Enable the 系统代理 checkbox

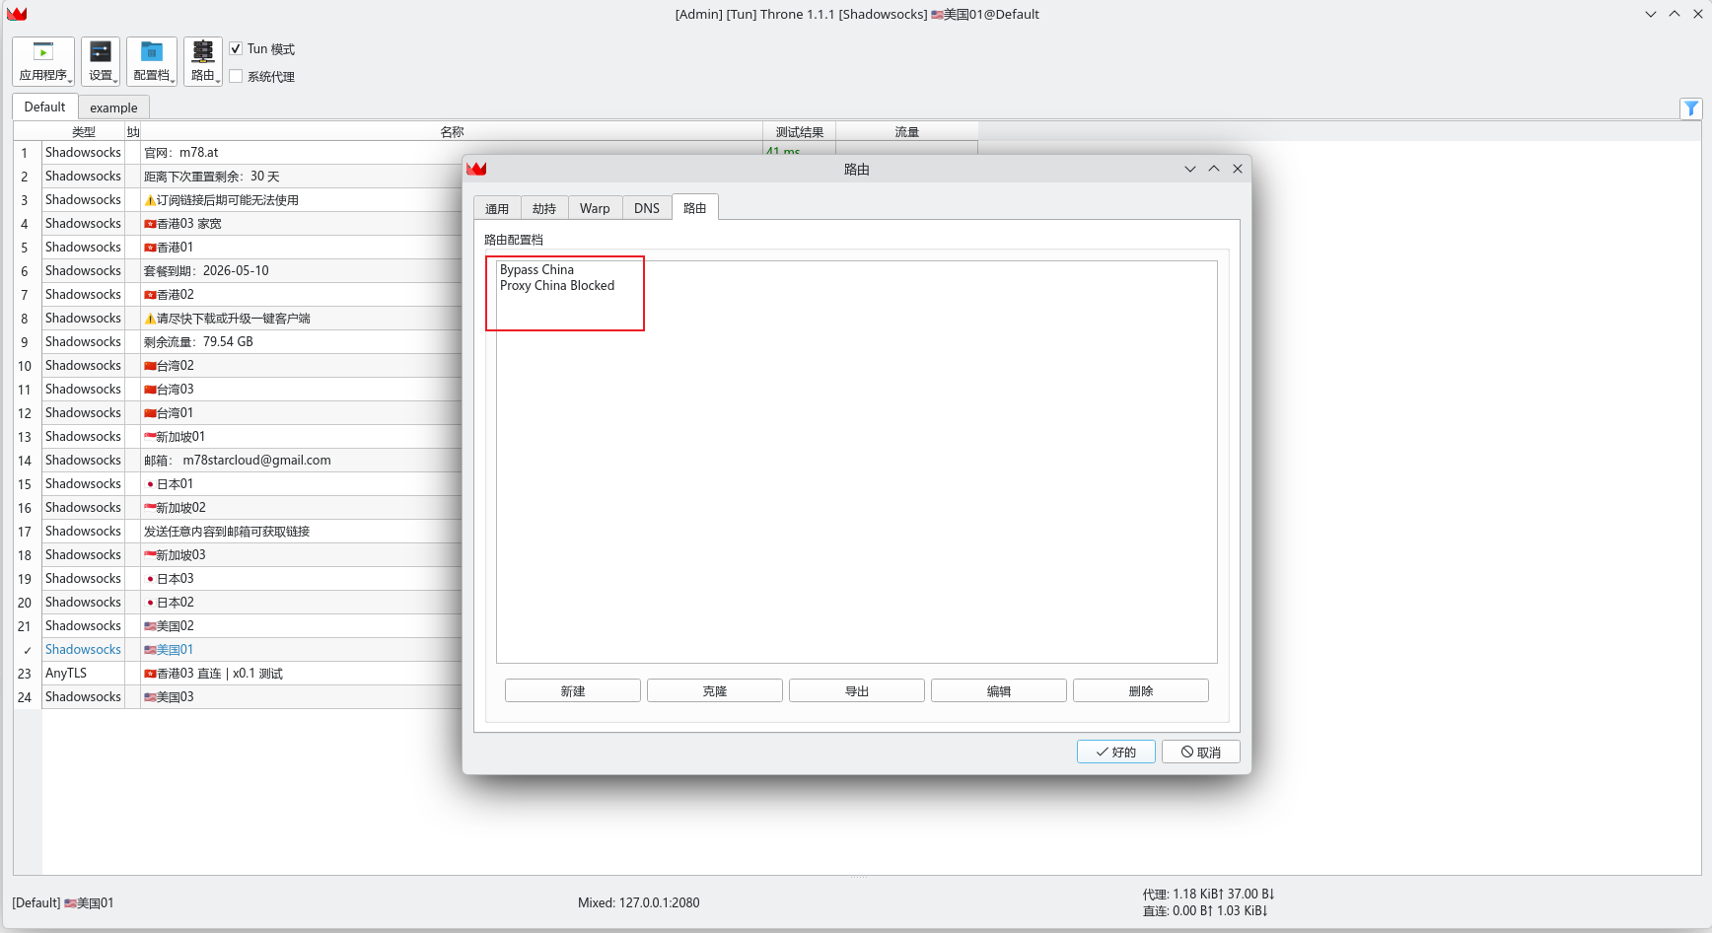coord(236,76)
